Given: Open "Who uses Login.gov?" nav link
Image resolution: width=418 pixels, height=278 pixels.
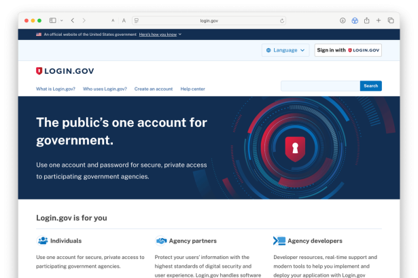Looking at the screenshot, I should 105,89.
